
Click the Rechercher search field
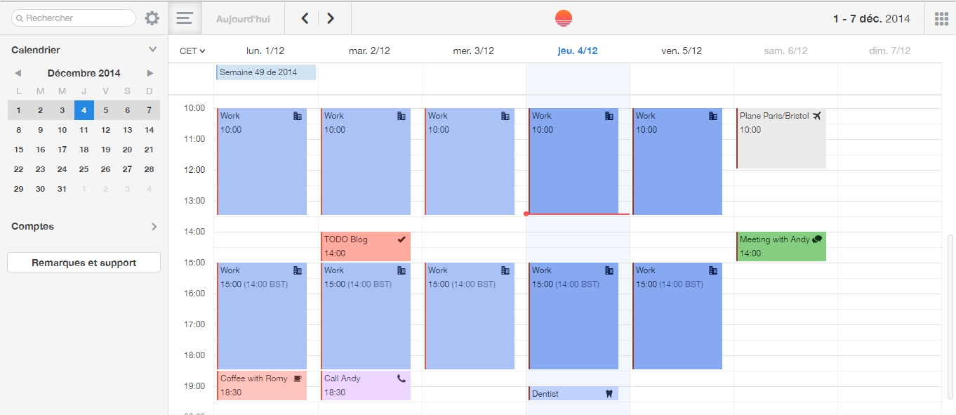74,18
